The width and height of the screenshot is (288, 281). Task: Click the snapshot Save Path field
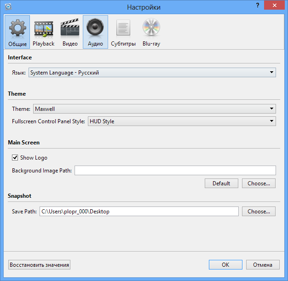[139, 211]
